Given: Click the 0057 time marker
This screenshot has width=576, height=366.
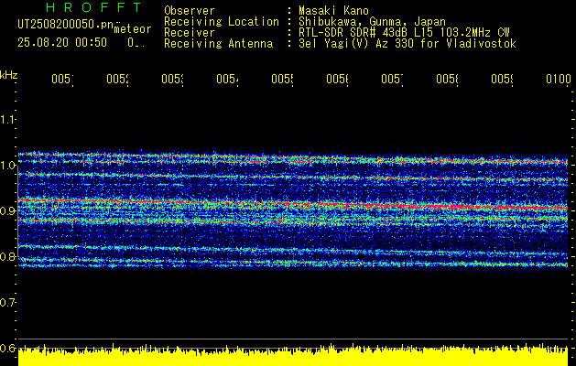Looking at the screenshot, I should [392, 79].
